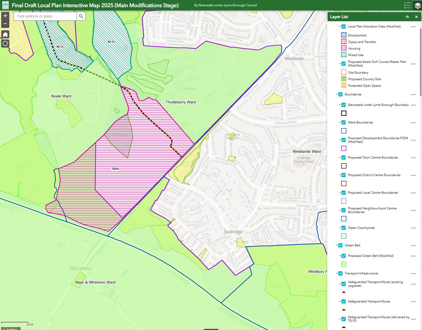Screen dimensions: 422x330
Task: Collapse the Boundaries layer group
Action: click(x=337, y=94)
